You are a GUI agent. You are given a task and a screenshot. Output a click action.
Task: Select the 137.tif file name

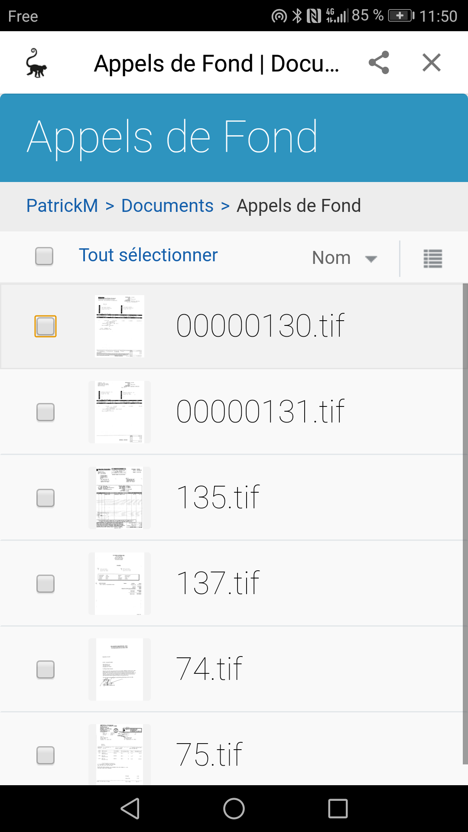218,583
